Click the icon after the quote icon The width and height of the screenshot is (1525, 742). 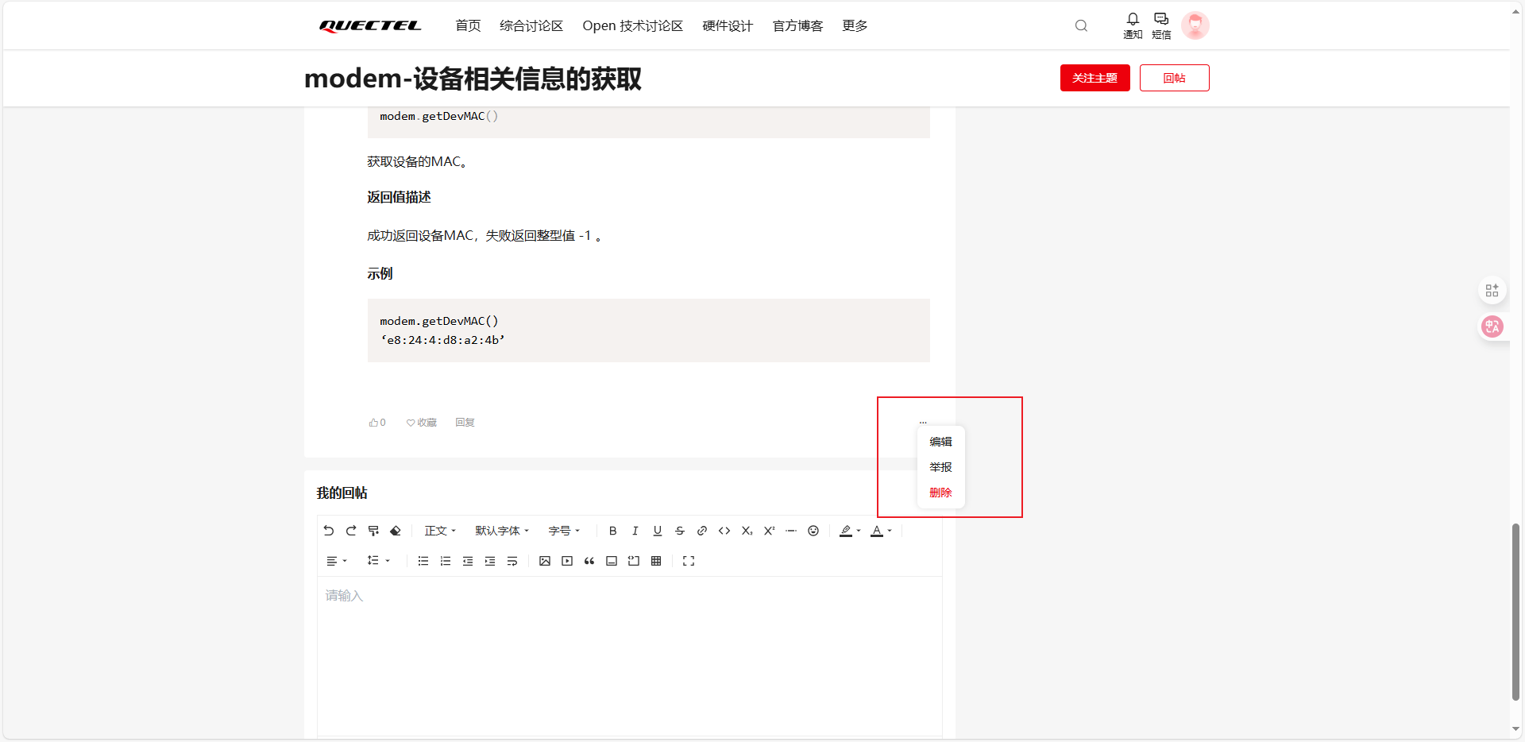point(612,561)
